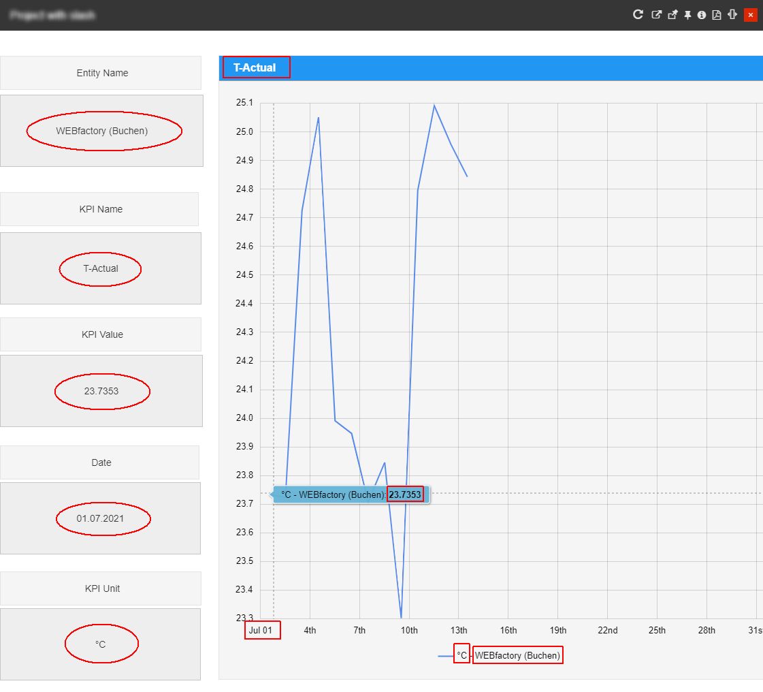This screenshot has height=692, width=763.
Task: Click the 25.0 value on the y-axis
Action: [x=245, y=132]
